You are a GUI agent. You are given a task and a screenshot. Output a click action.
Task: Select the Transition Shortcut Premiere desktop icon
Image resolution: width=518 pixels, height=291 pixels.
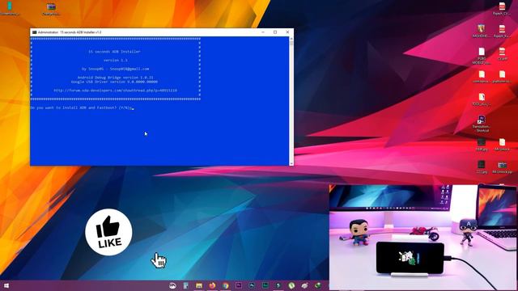point(482,124)
